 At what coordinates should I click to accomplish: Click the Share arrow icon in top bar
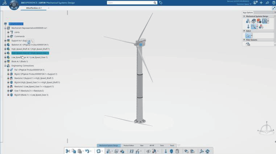[266, 3]
